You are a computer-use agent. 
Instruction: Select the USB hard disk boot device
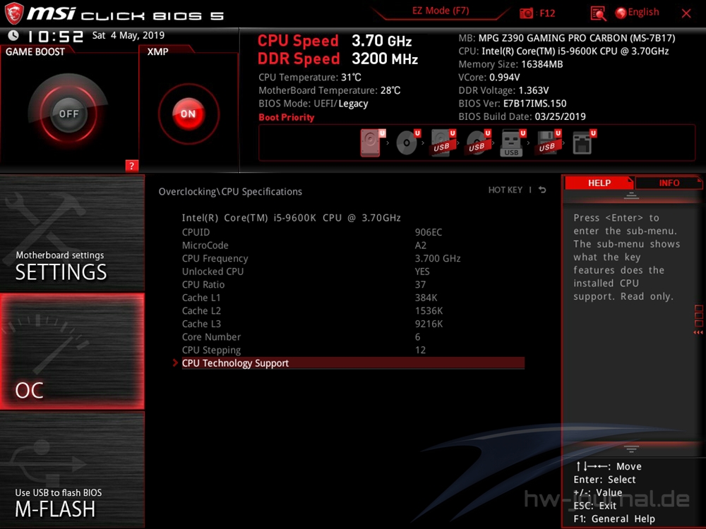443,142
